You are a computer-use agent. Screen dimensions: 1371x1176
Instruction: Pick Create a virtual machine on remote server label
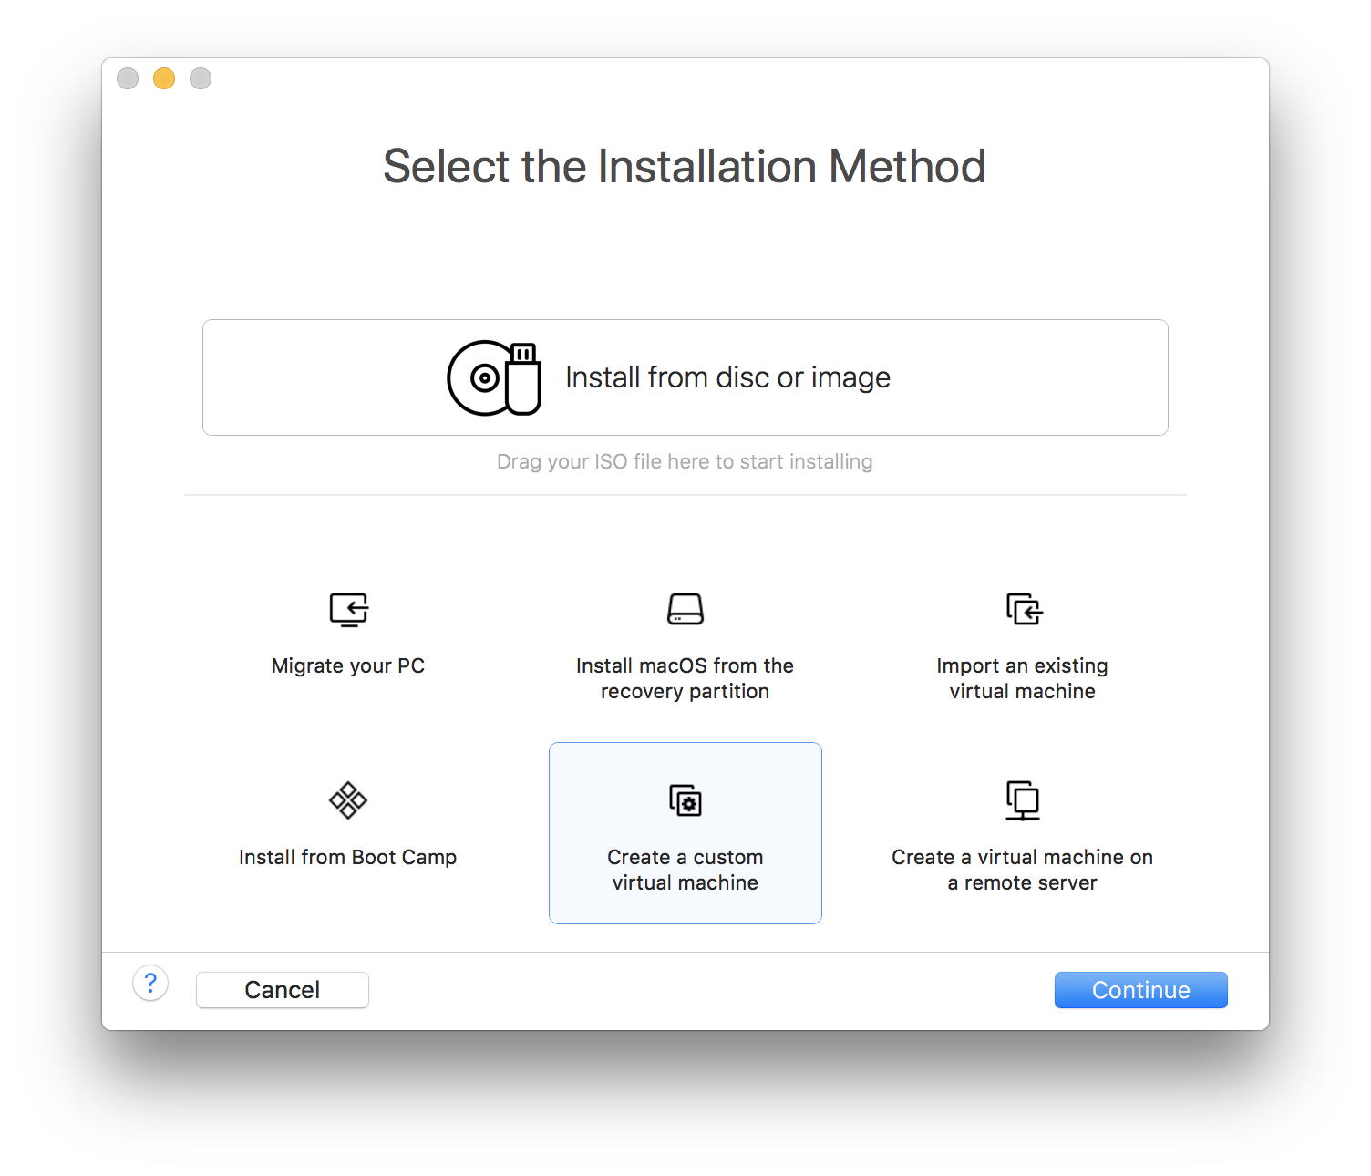(x=1023, y=870)
